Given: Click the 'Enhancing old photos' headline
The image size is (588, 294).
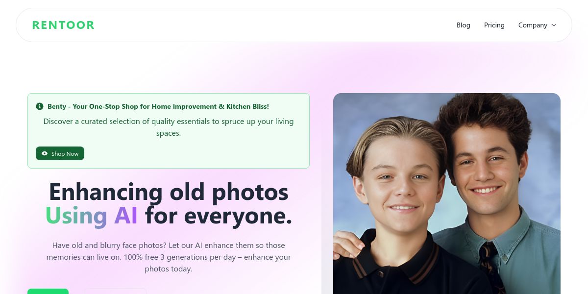Looking at the screenshot, I should [x=169, y=192].
